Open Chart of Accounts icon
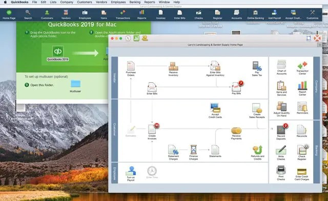328x201 pixels. coord(281,64)
